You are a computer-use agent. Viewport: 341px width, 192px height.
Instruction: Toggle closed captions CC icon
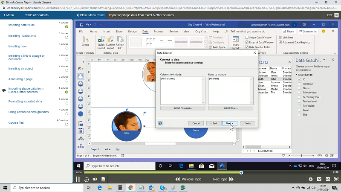click(x=319, y=179)
